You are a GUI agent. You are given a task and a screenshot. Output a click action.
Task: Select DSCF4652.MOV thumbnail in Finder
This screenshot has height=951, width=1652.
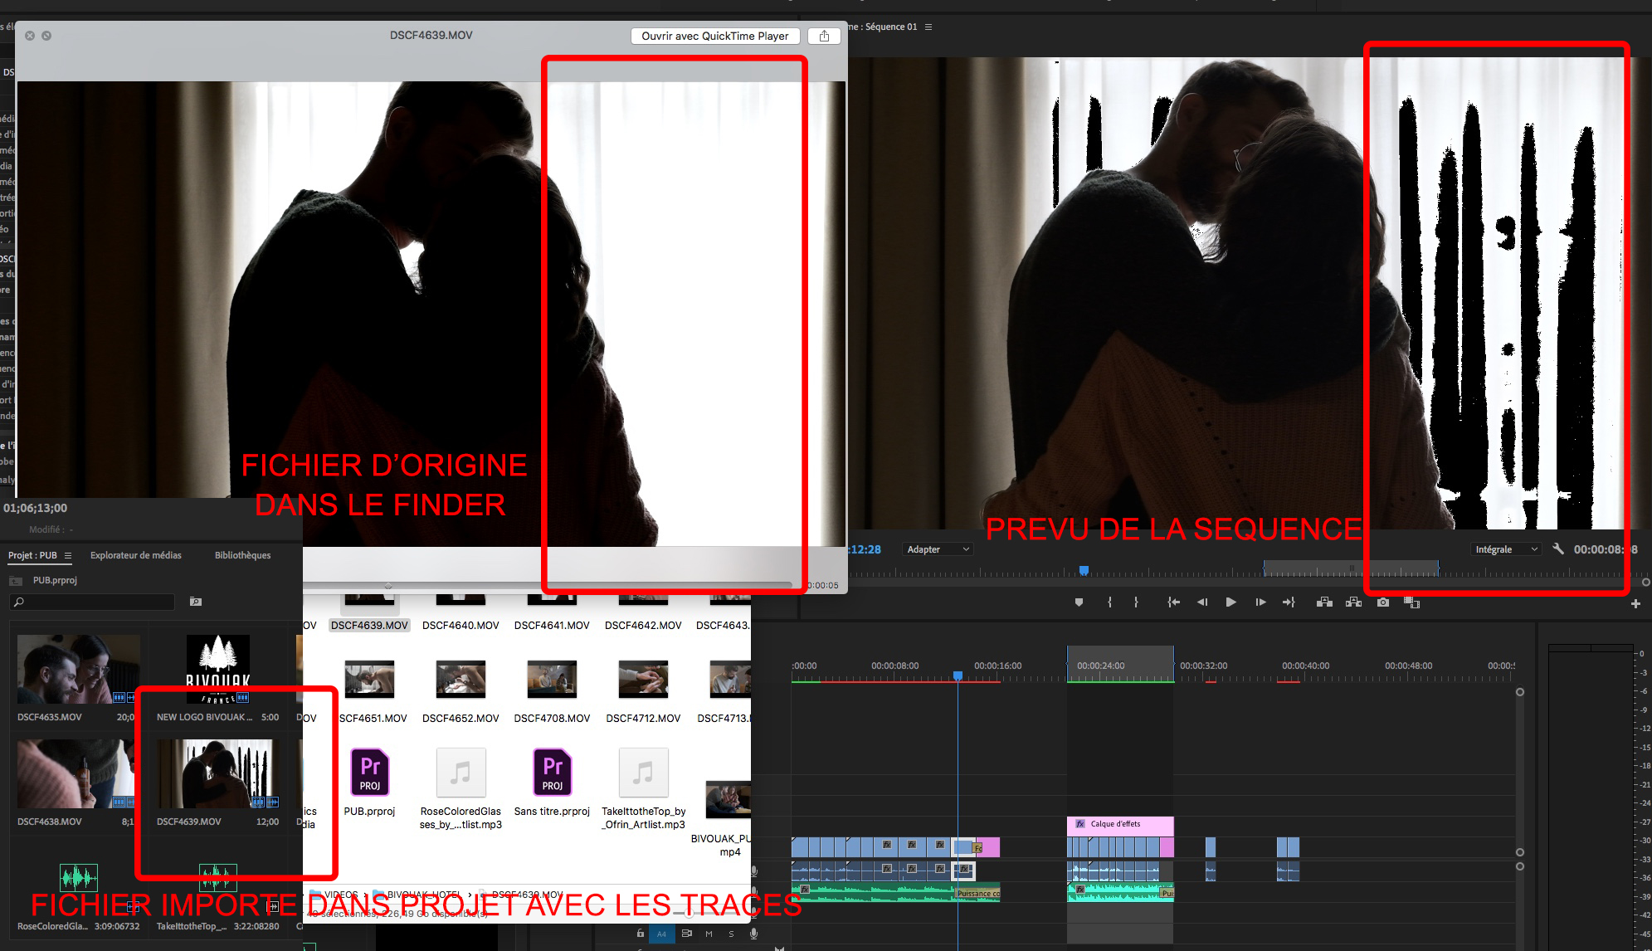click(x=461, y=680)
